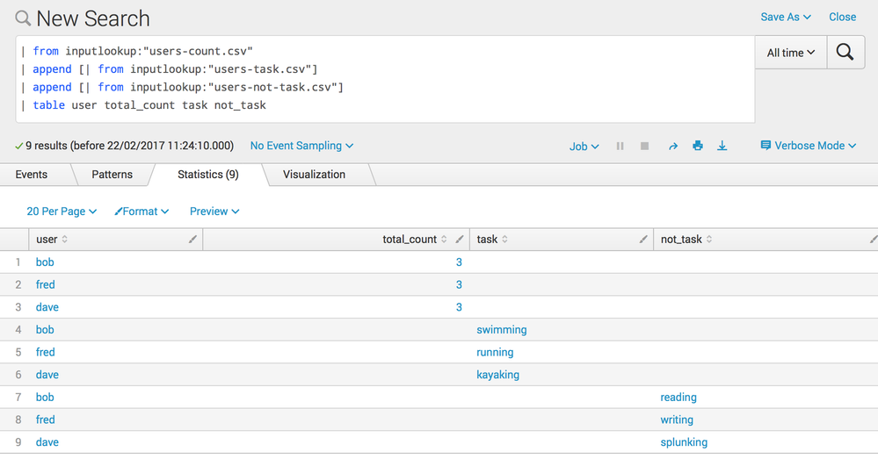Edit the task column pencil icon
Image resolution: width=878 pixels, height=459 pixels.
click(642, 240)
